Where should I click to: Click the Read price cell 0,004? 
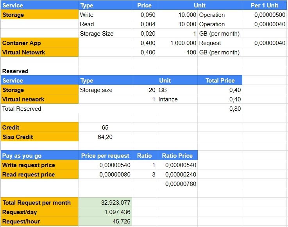click(144, 24)
